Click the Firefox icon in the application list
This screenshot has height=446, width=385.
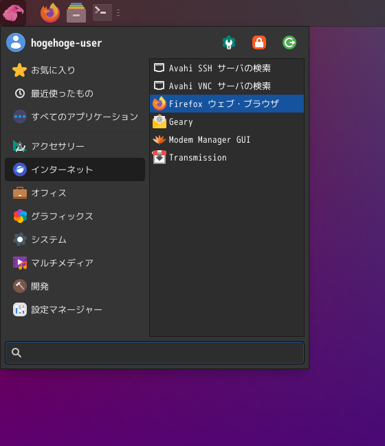tap(159, 104)
